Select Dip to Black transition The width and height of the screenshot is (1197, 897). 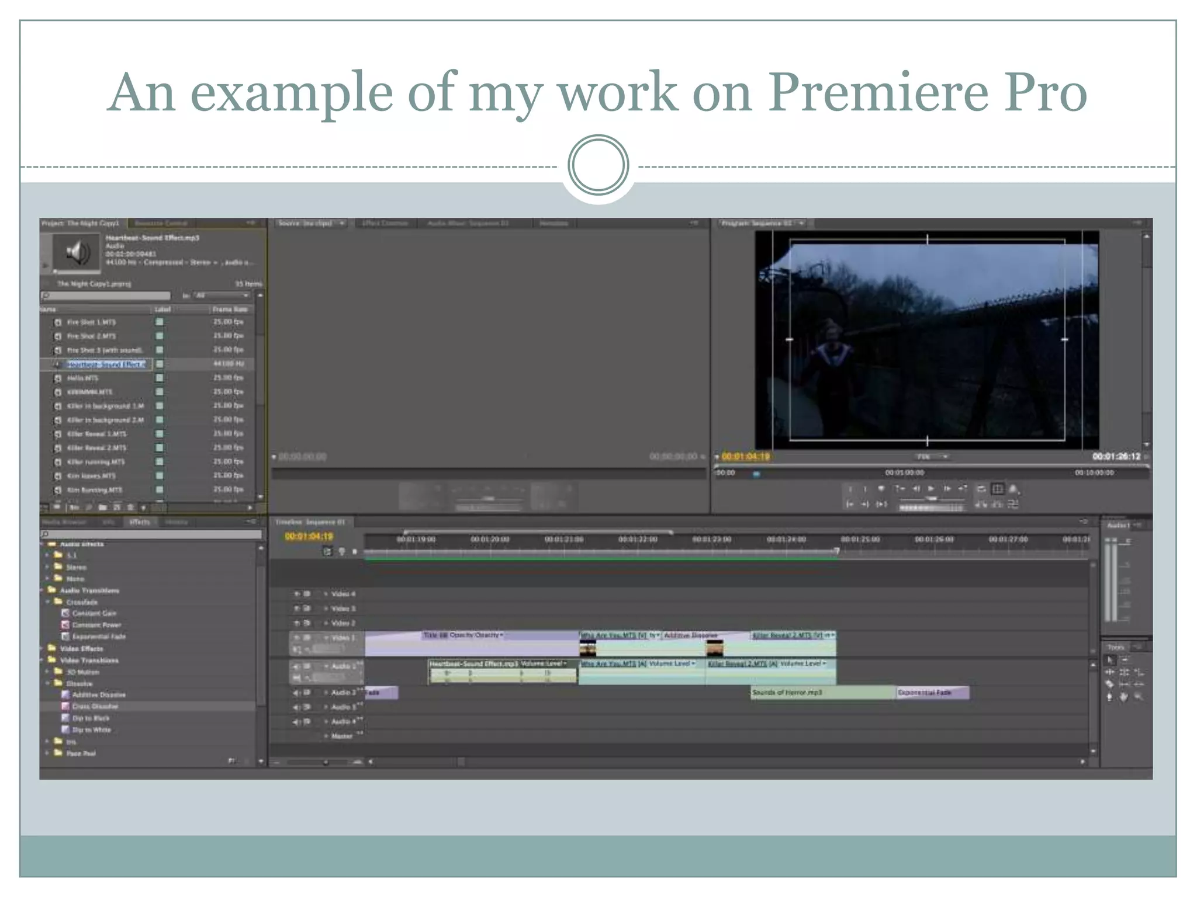point(91,718)
